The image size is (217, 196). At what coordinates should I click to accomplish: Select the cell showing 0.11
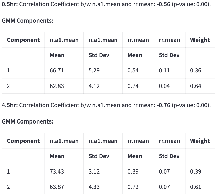tap(164, 71)
